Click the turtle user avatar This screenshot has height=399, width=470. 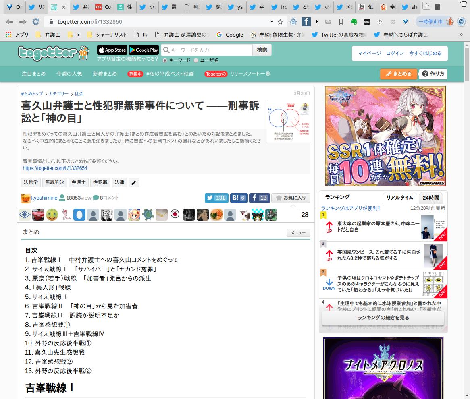[x=148, y=215]
